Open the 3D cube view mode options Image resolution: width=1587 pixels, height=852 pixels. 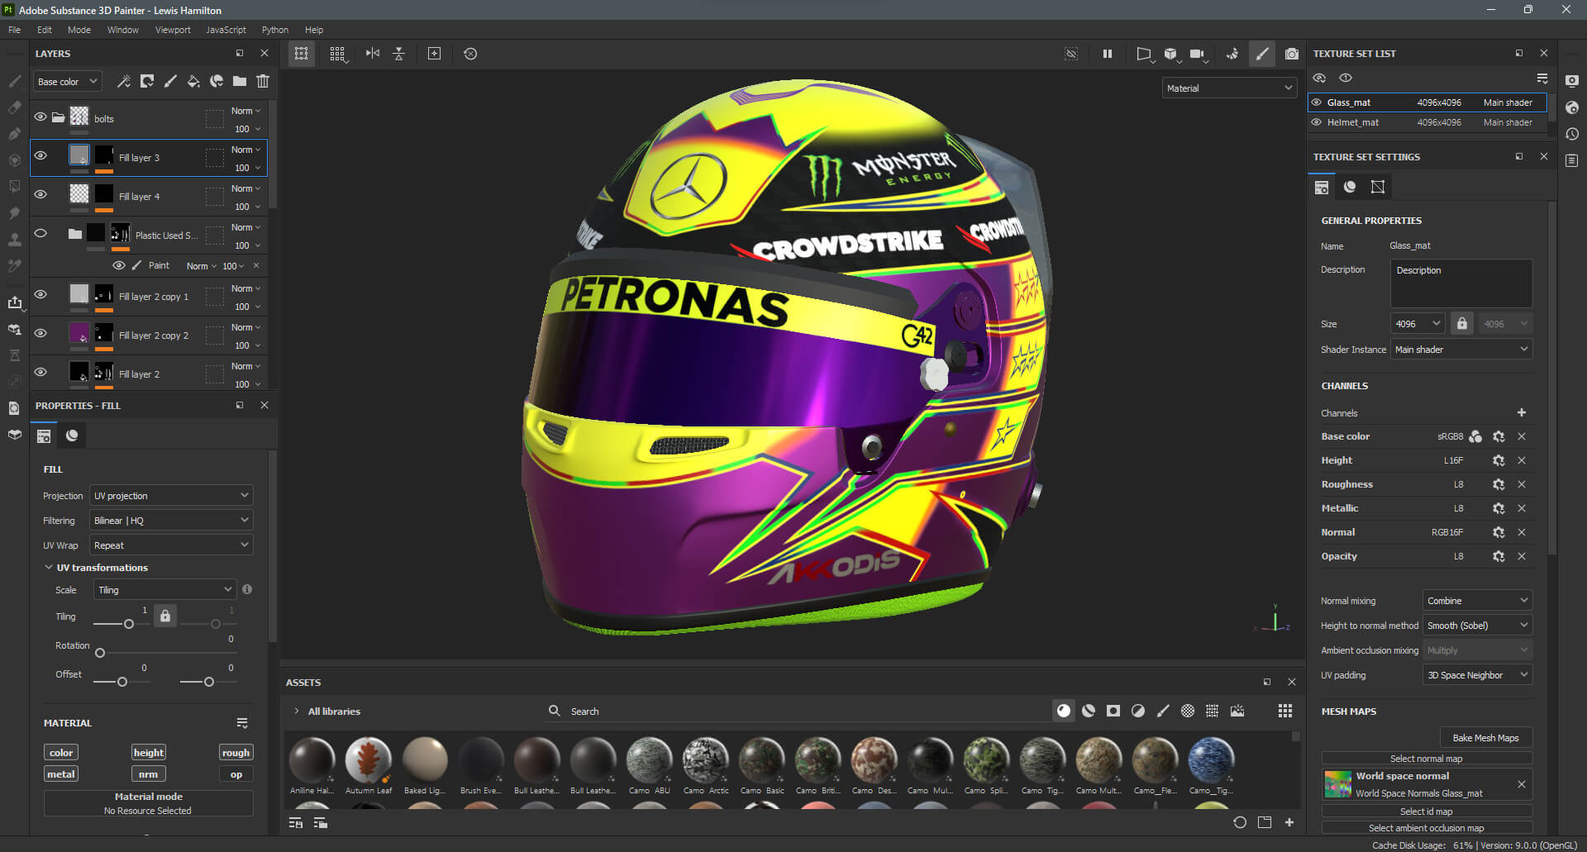[1170, 54]
